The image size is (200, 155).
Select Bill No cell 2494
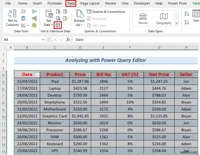click(x=103, y=102)
